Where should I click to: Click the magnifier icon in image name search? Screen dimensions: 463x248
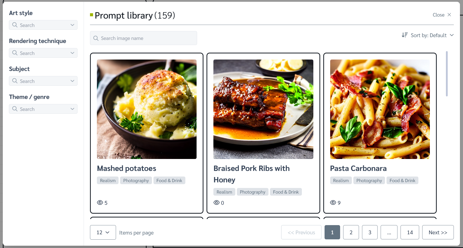(96, 38)
